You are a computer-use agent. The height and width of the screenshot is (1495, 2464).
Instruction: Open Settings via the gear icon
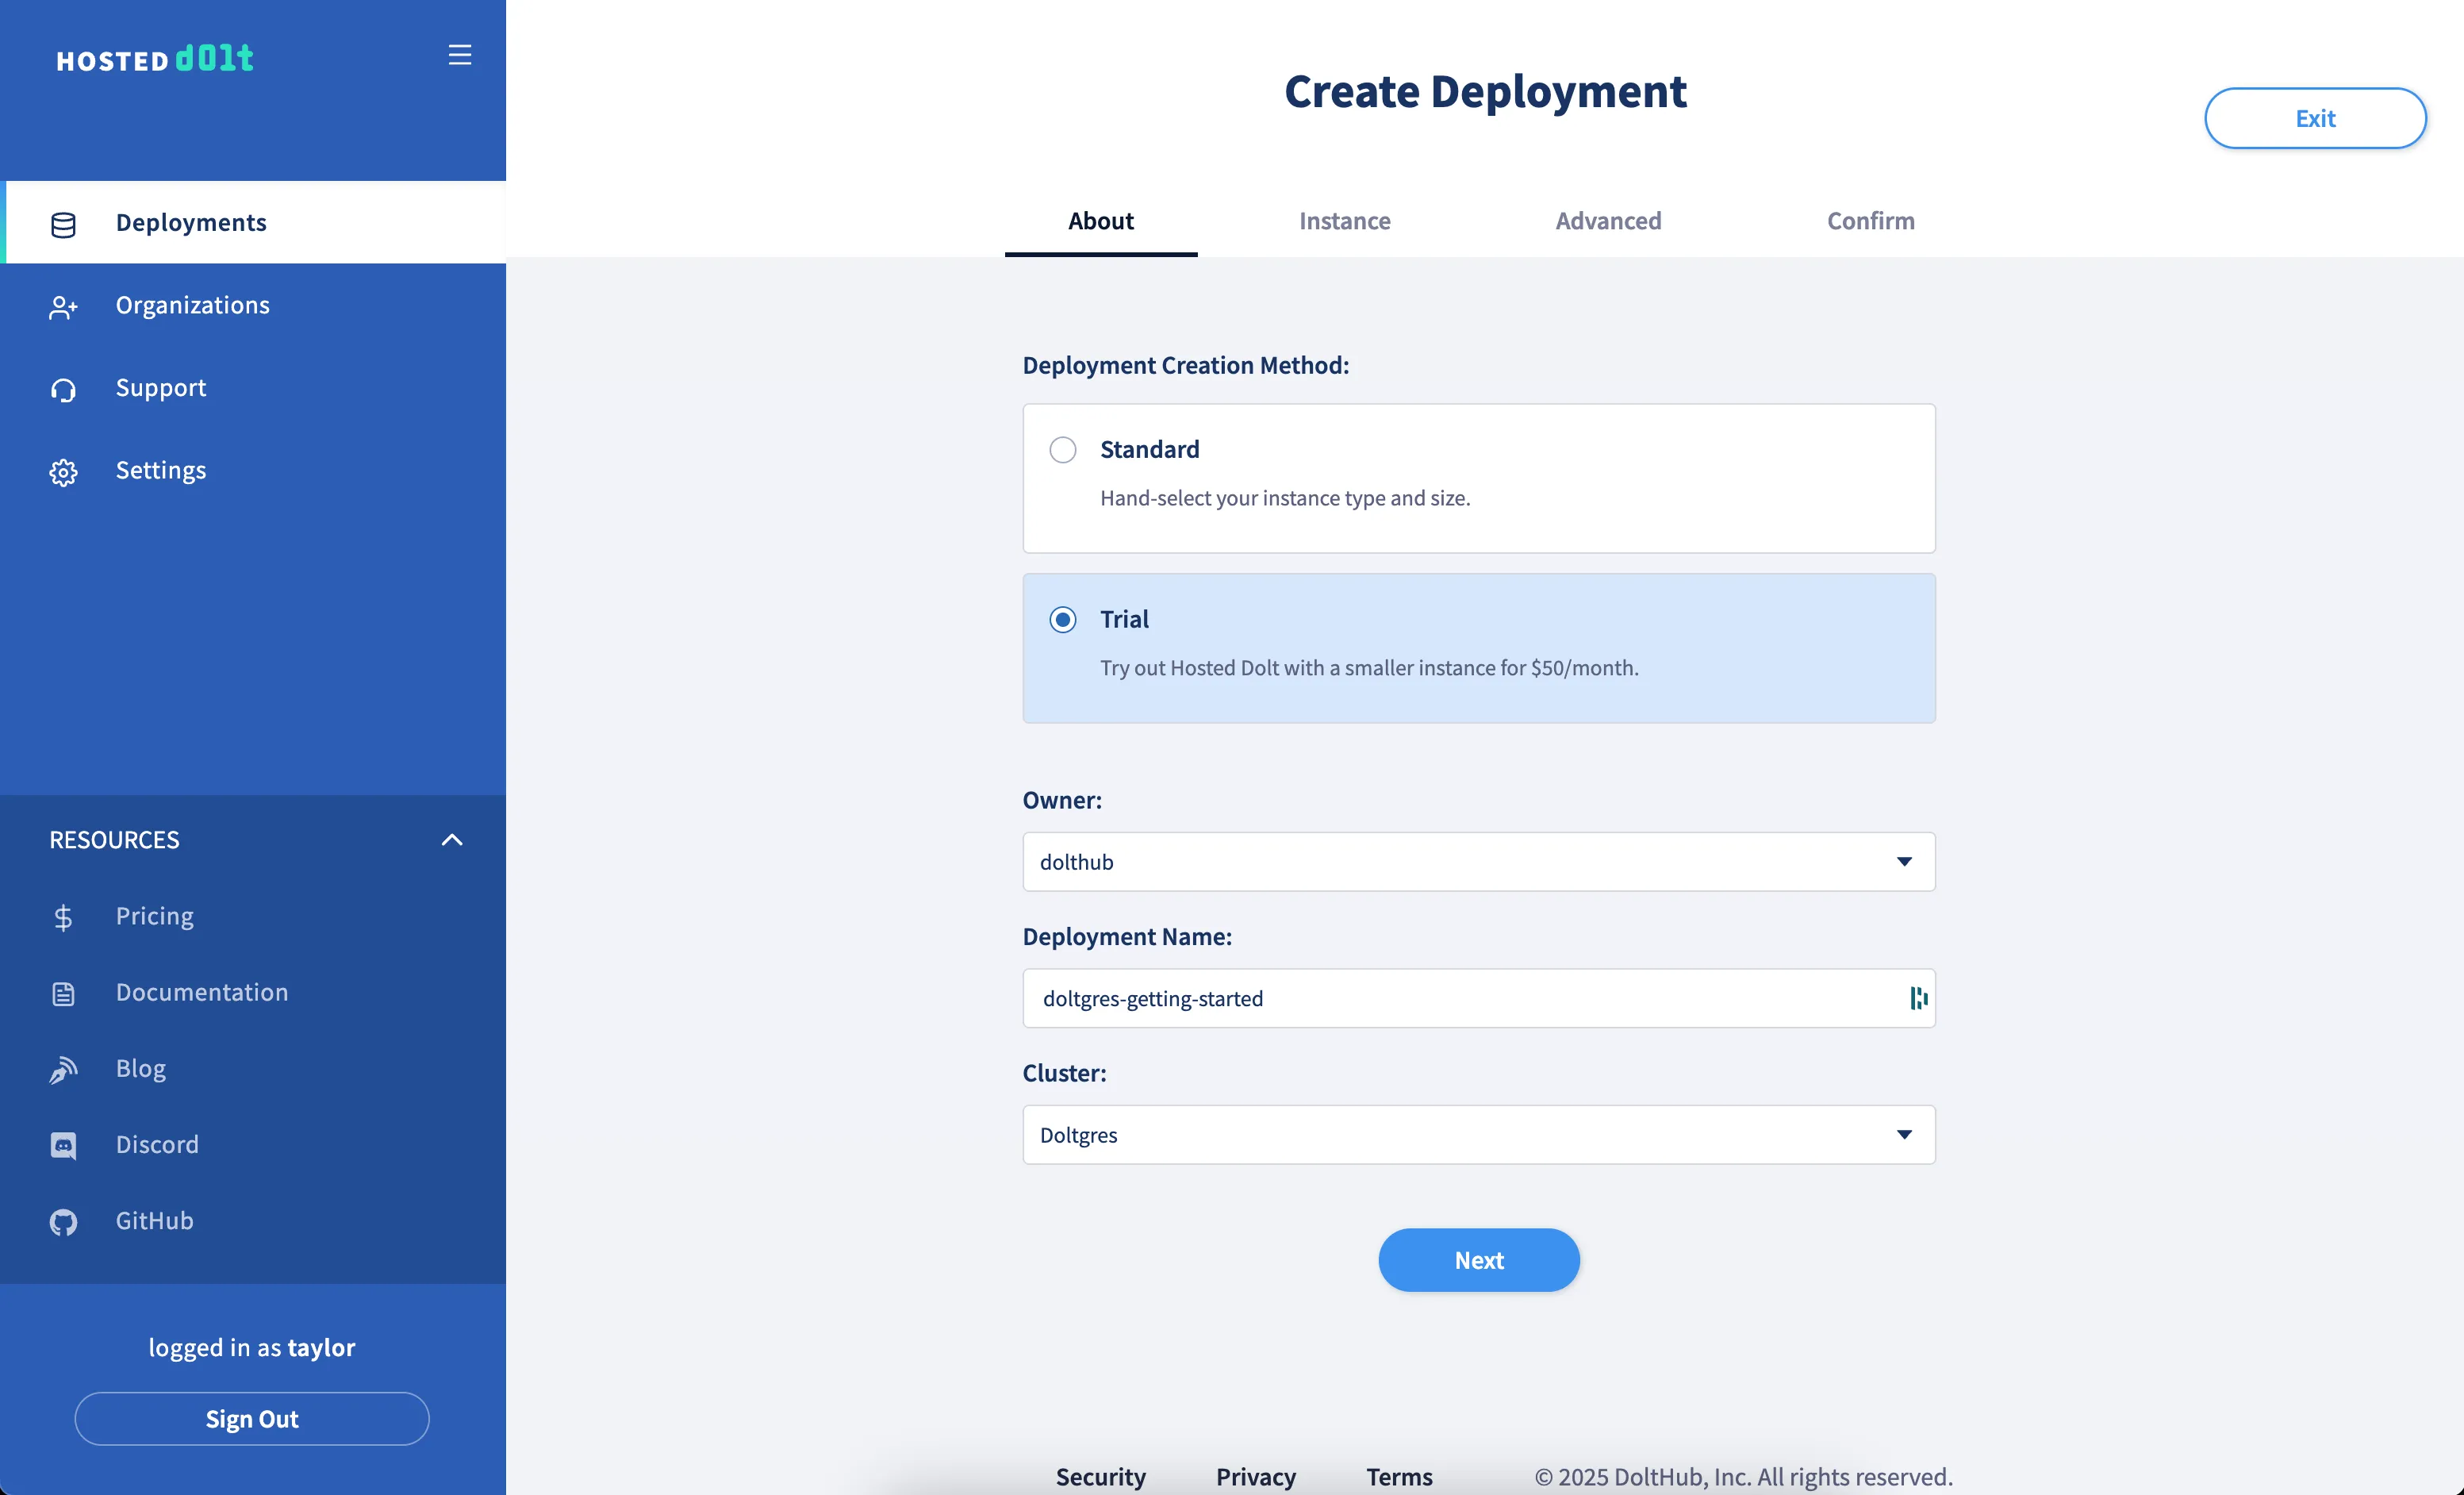[63, 471]
